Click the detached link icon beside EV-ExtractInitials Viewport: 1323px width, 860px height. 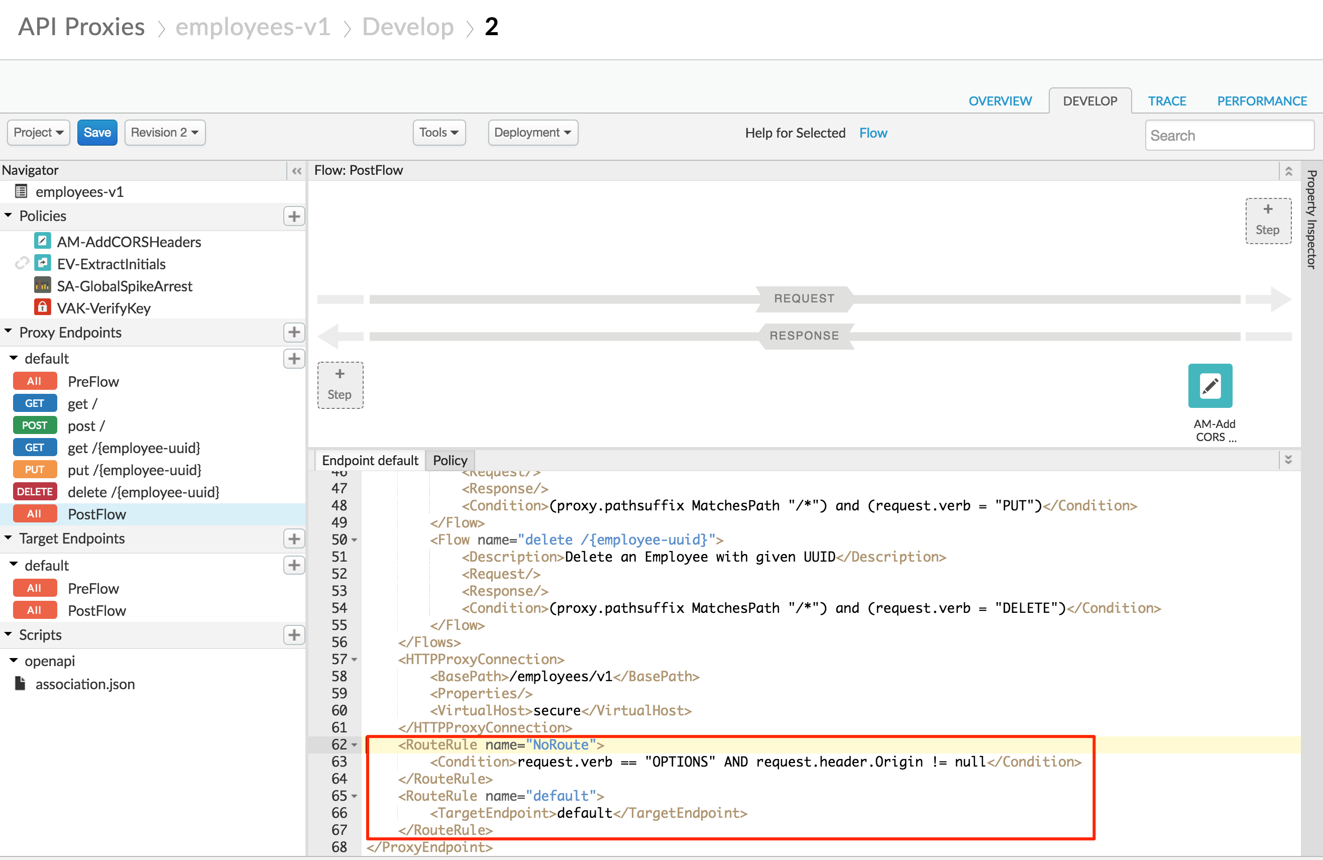[x=22, y=264]
